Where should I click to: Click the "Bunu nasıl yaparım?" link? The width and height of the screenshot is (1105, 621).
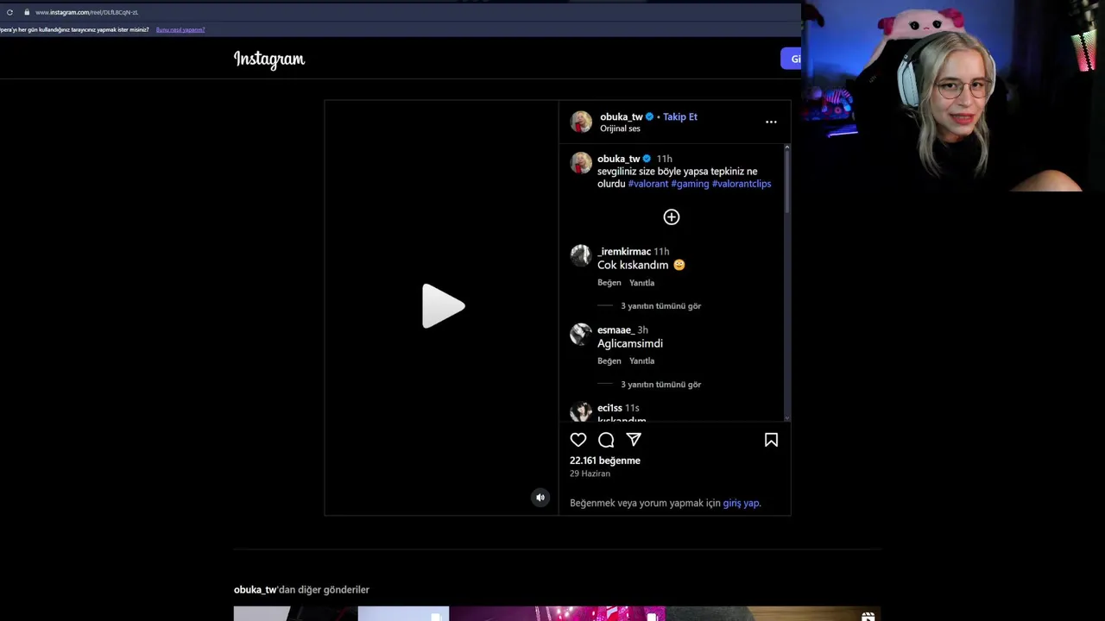pyautogui.click(x=180, y=30)
